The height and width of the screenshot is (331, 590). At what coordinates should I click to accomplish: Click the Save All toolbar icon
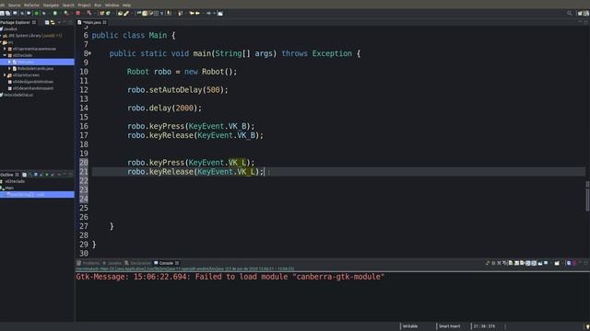[x=8, y=13]
